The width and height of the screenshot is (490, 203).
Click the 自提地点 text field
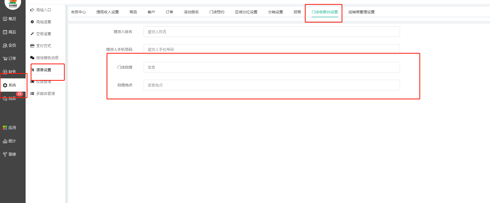(x=272, y=85)
